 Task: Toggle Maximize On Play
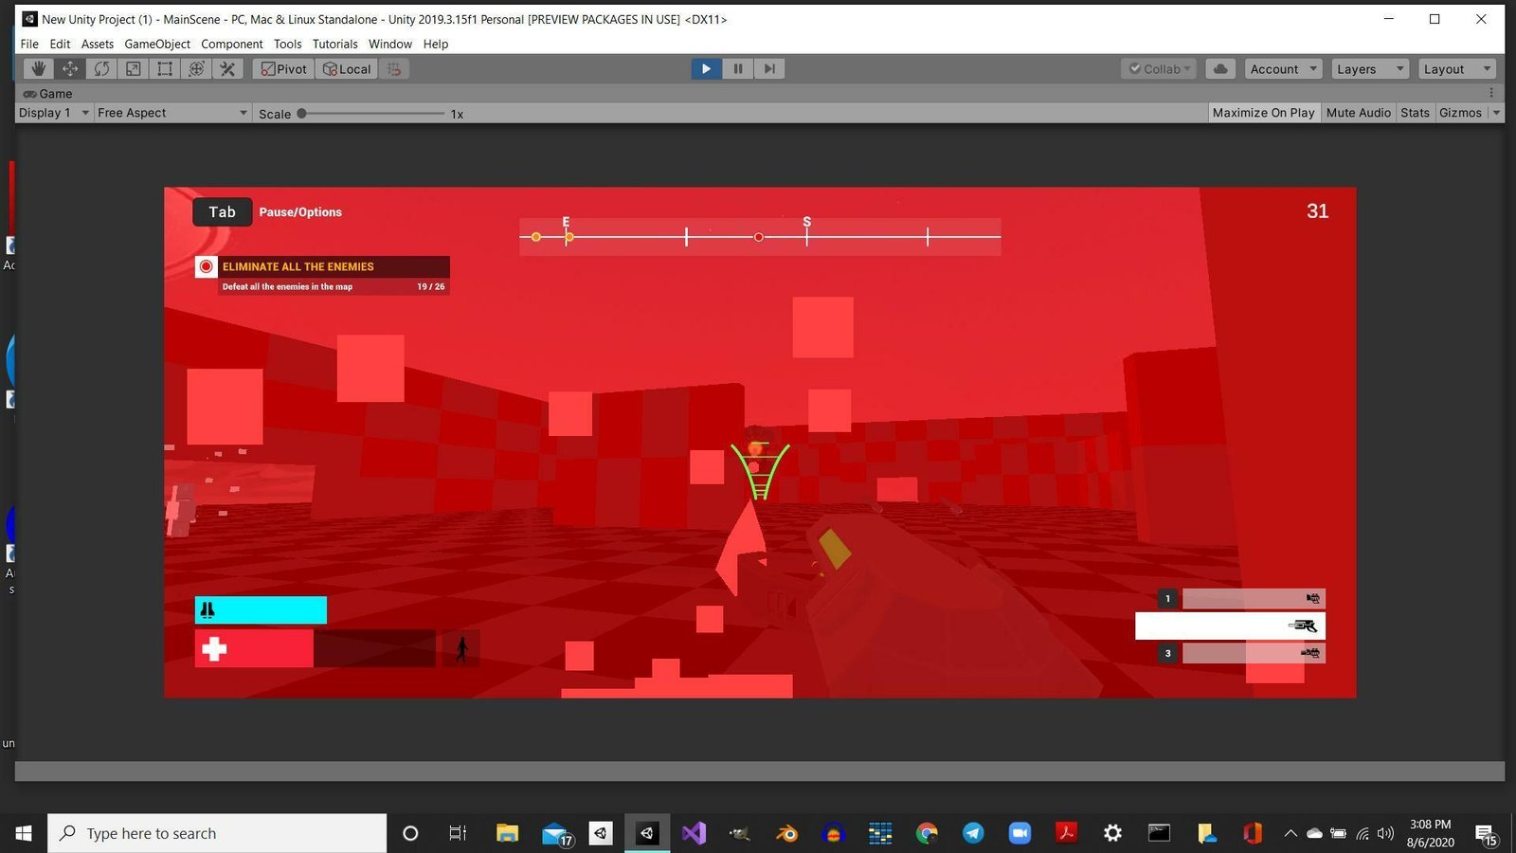point(1263,113)
